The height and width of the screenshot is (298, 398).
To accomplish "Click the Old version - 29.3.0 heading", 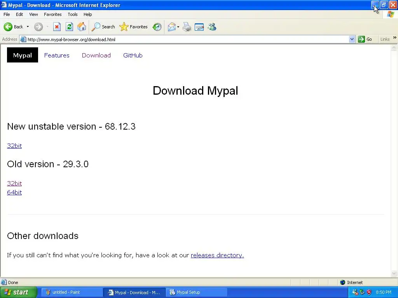I will coord(48,164).
